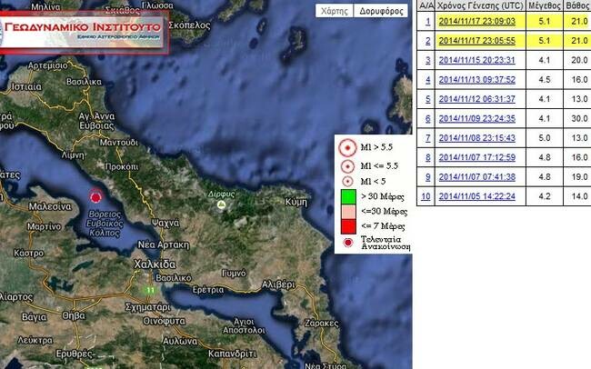Click the Χρόνος Γένεσης (UTC) column header
The width and height of the screenshot is (591, 369).
tap(481, 5)
